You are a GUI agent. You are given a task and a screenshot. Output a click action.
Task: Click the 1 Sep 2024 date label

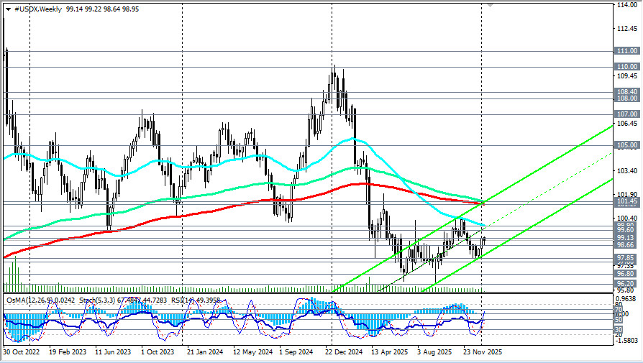296,352
